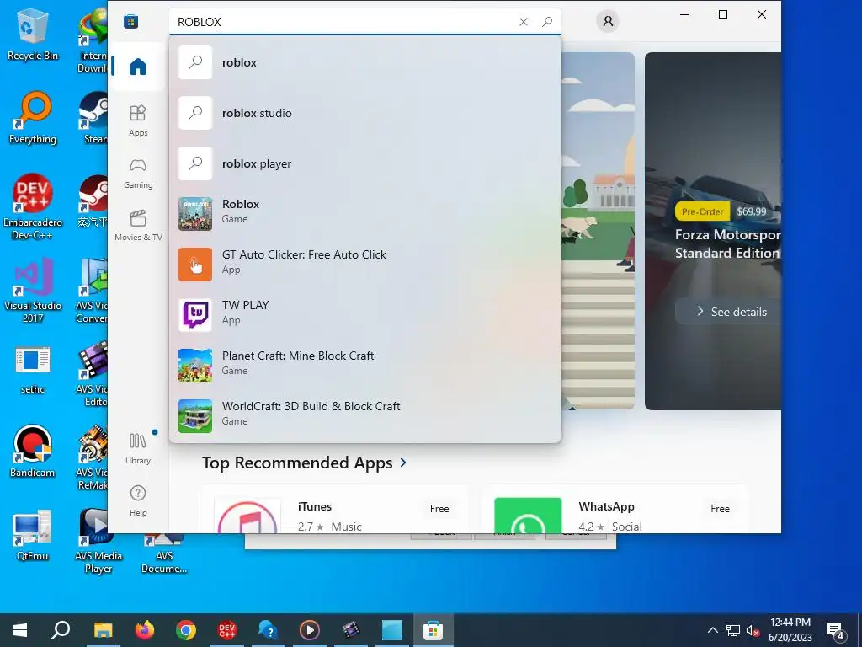
Task: Select the 'roblox' search suggestion
Action: pos(365,62)
